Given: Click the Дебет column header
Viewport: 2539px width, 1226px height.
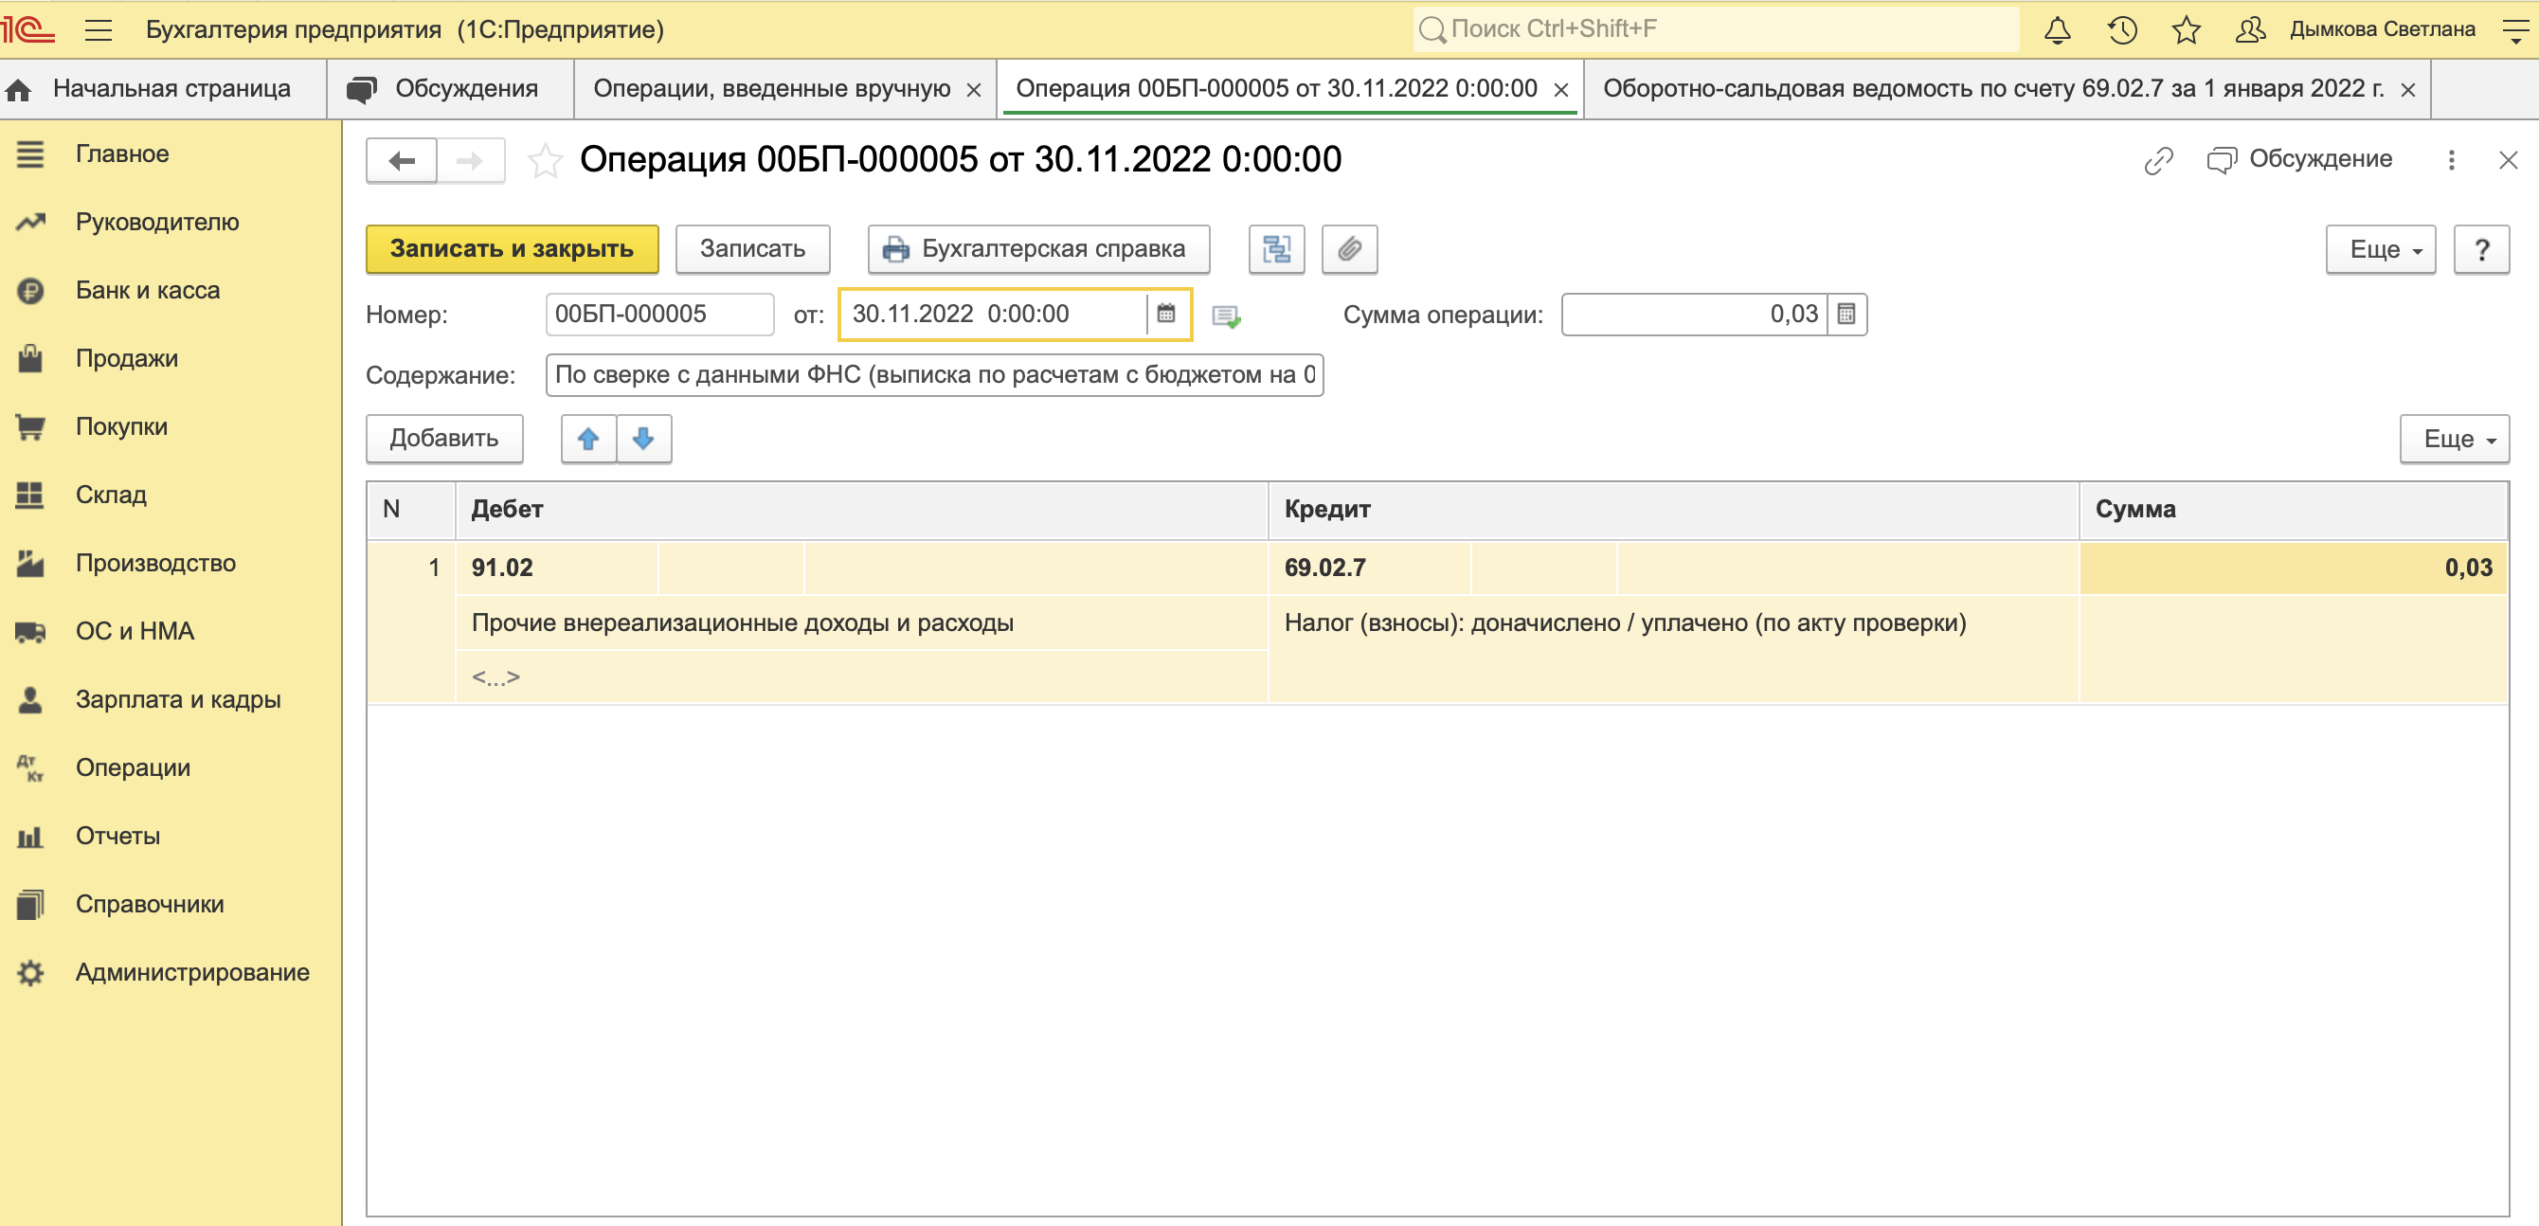Looking at the screenshot, I should 861,510.
